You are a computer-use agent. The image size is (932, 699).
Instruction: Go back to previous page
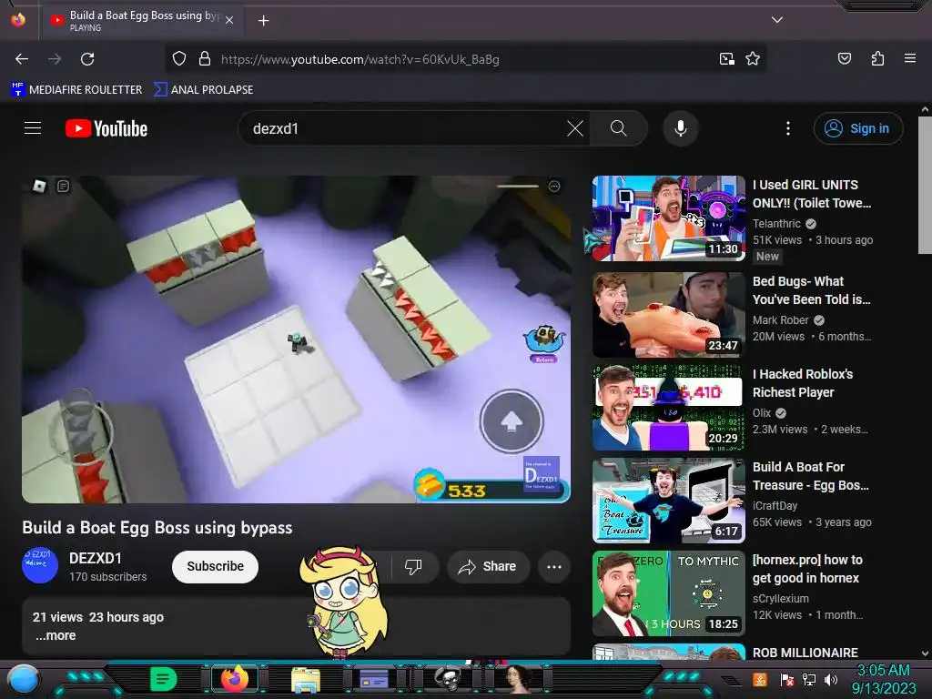coord(22,59)
